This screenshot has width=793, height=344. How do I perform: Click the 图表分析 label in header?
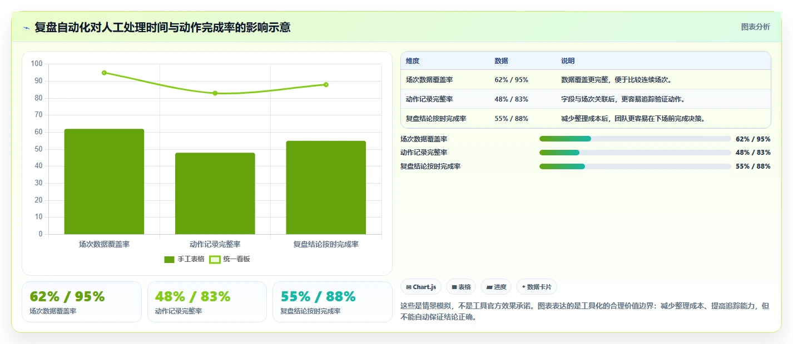point(756,27)
